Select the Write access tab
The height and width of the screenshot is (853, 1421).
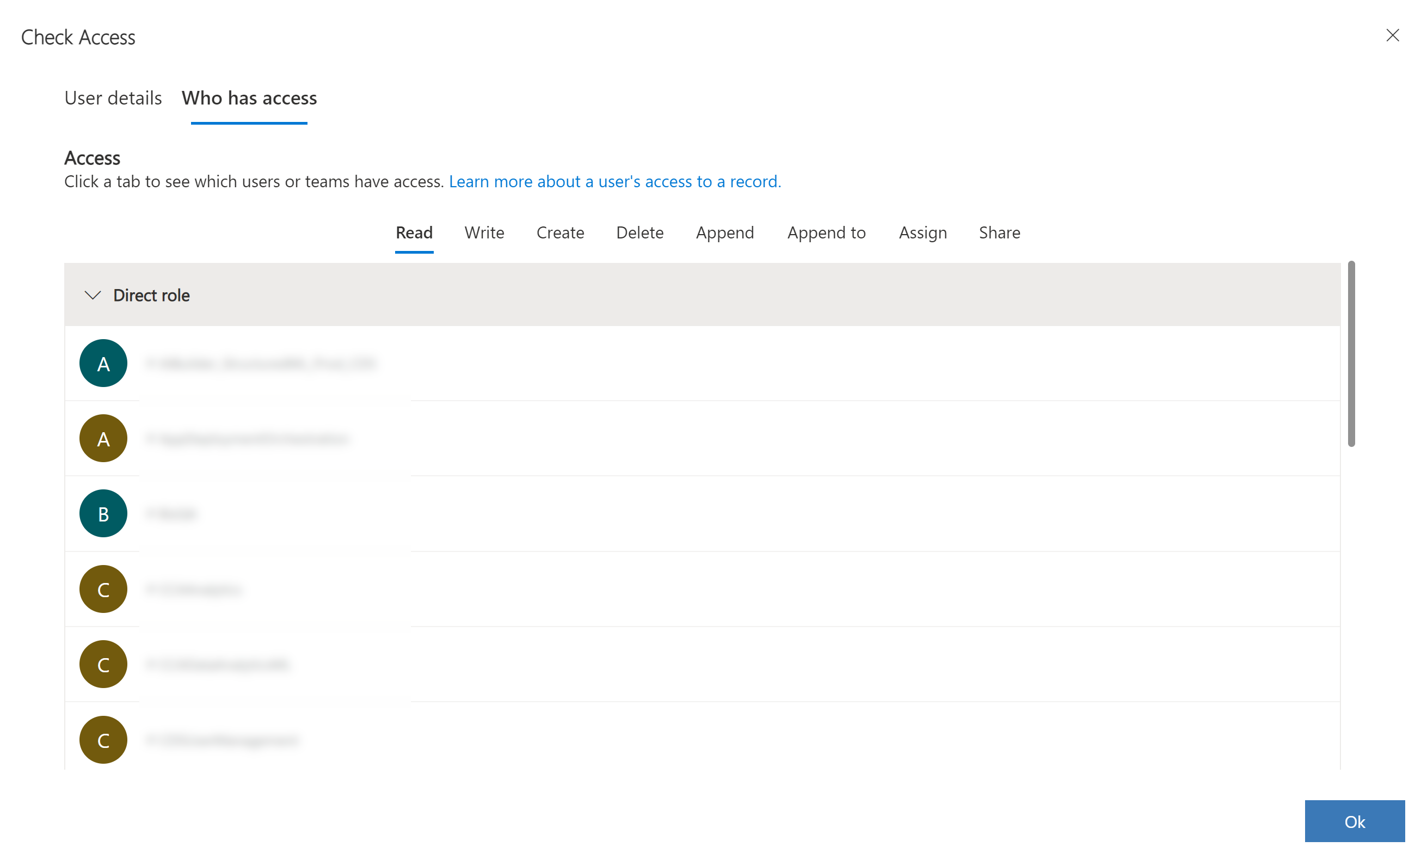(x=484, y=231)
